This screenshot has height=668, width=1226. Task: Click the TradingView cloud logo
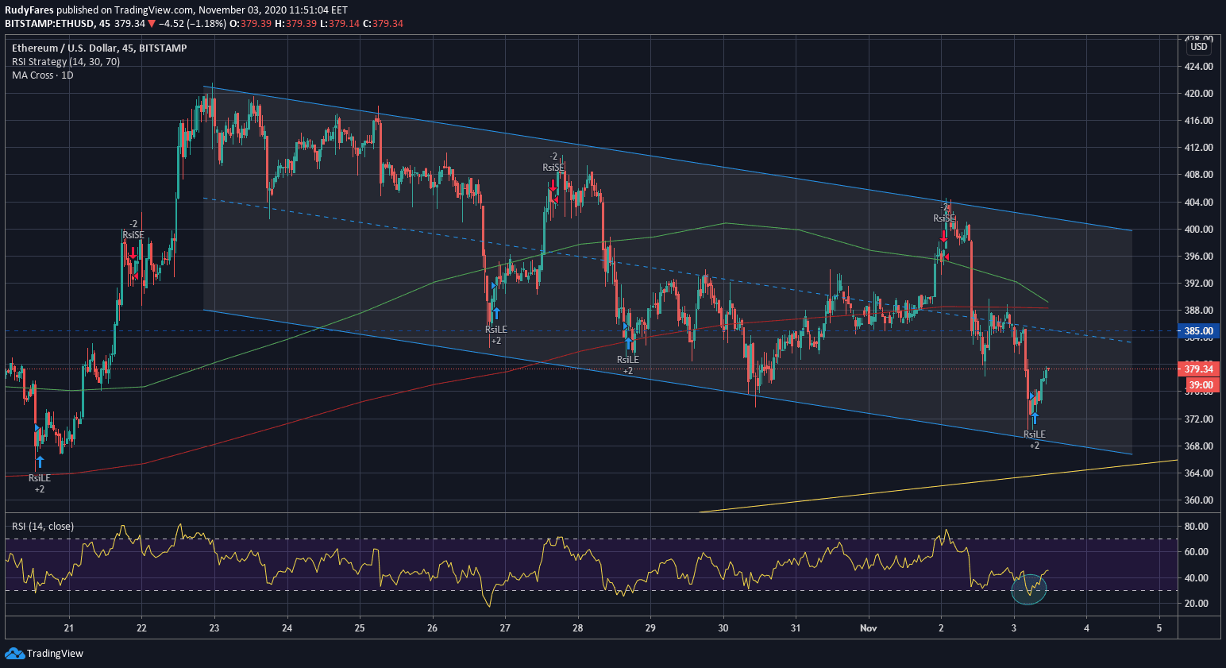pos(14,653)
